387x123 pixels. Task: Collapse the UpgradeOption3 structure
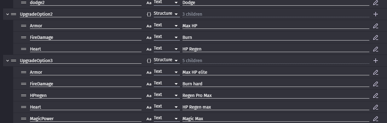[8, 61]
